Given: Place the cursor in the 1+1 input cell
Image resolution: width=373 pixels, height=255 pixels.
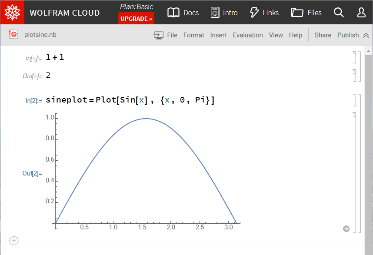Looking at the screenshot, I should coord(55,57).
